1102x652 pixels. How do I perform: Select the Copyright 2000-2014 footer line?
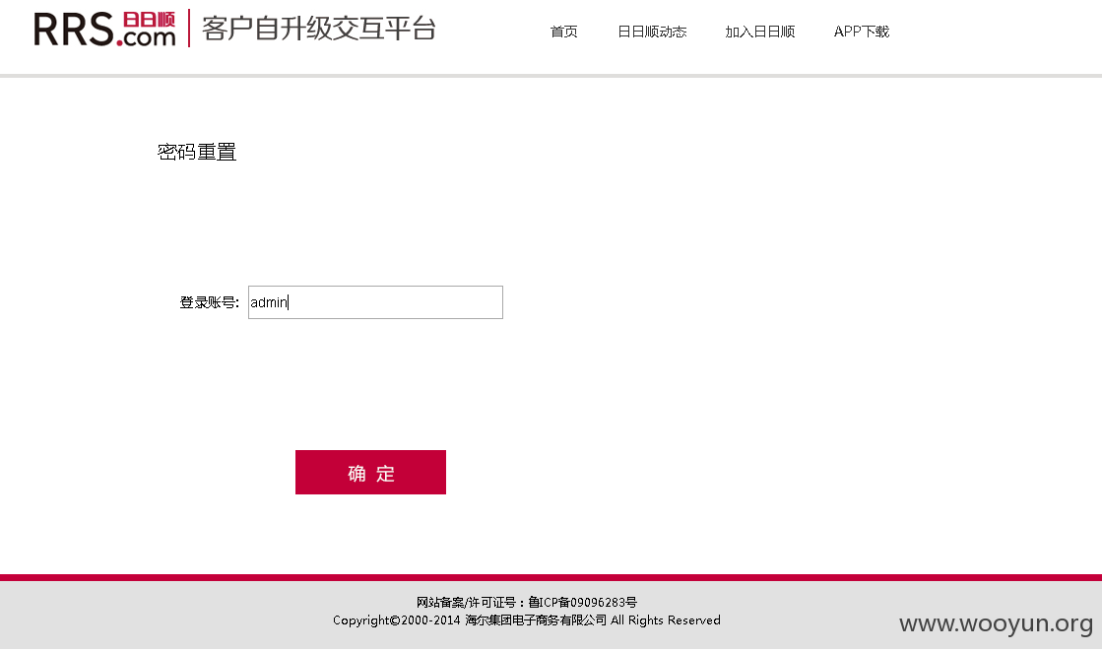pos(527,620)
